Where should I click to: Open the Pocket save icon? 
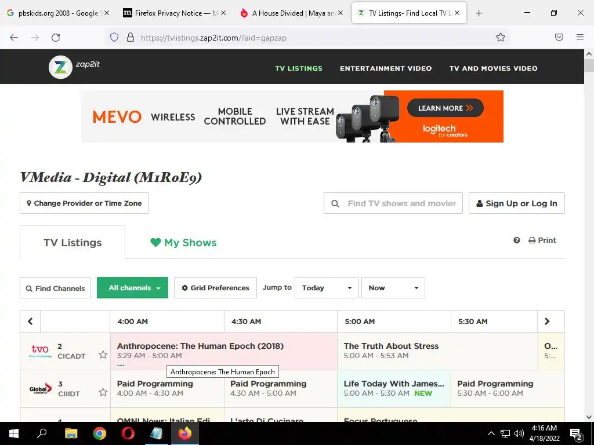[x=559, y=37]
